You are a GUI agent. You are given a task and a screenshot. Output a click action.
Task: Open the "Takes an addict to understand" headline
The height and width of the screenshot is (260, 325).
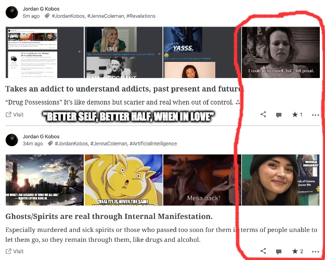pyautogui.click(x=125, y=89)
